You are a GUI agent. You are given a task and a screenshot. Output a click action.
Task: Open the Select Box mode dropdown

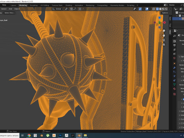point(10,13)
